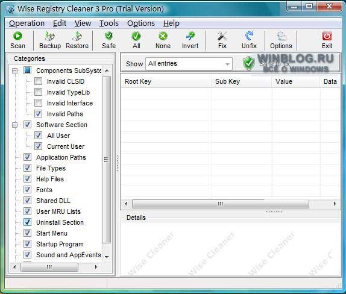This screenshot has width=346, height=294.
Task: Select the Uninstall Section tree label
Action: point(60,222)
